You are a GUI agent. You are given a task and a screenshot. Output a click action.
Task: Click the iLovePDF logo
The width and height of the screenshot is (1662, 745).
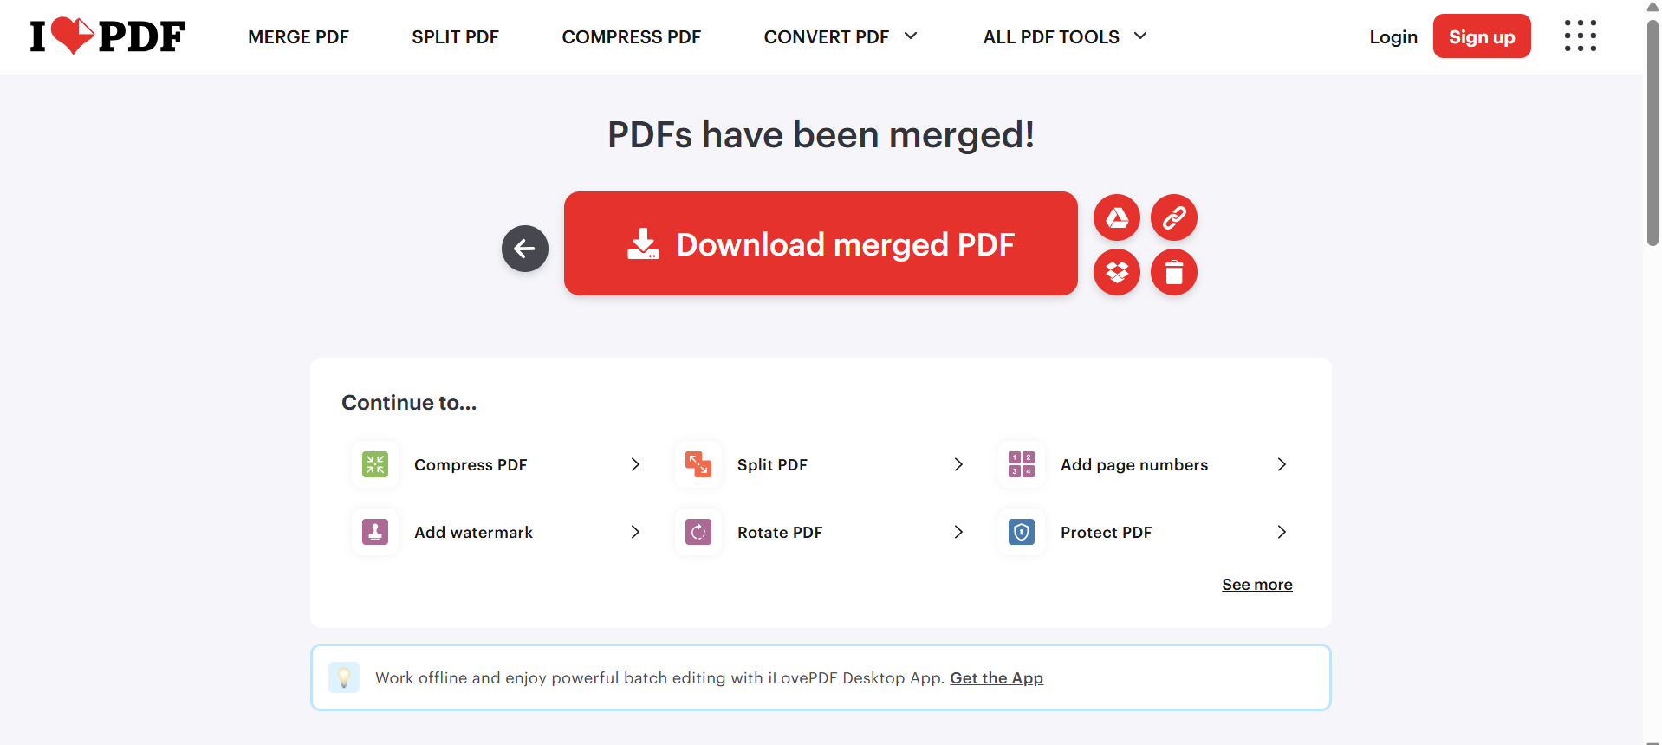[107, 36]
